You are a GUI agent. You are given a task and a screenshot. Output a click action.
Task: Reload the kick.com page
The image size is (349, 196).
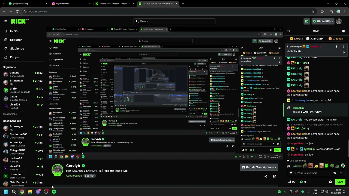[17, 11]
